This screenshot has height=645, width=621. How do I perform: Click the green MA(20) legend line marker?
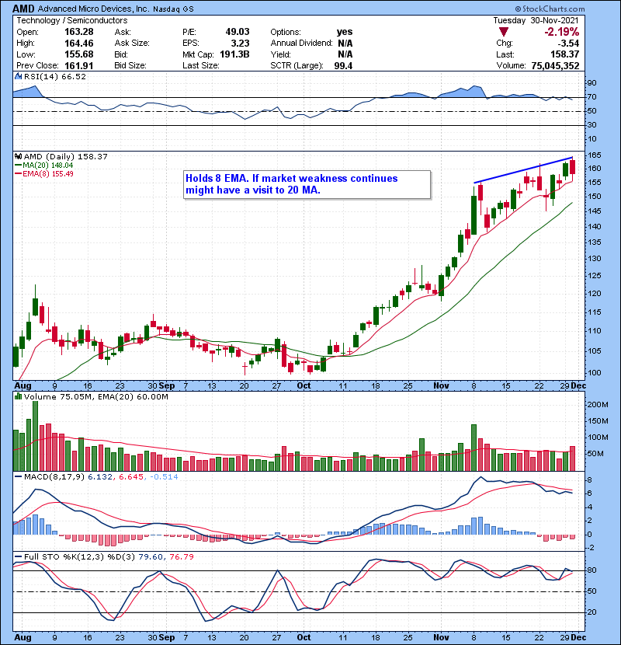[x=18, y=166]
